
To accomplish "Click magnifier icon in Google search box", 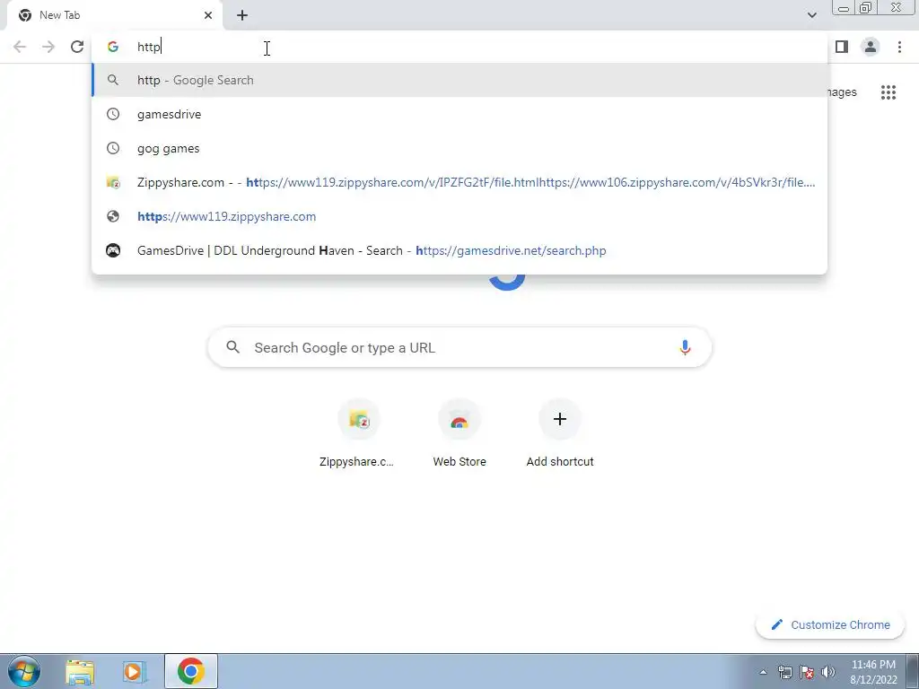I will 233,347.
